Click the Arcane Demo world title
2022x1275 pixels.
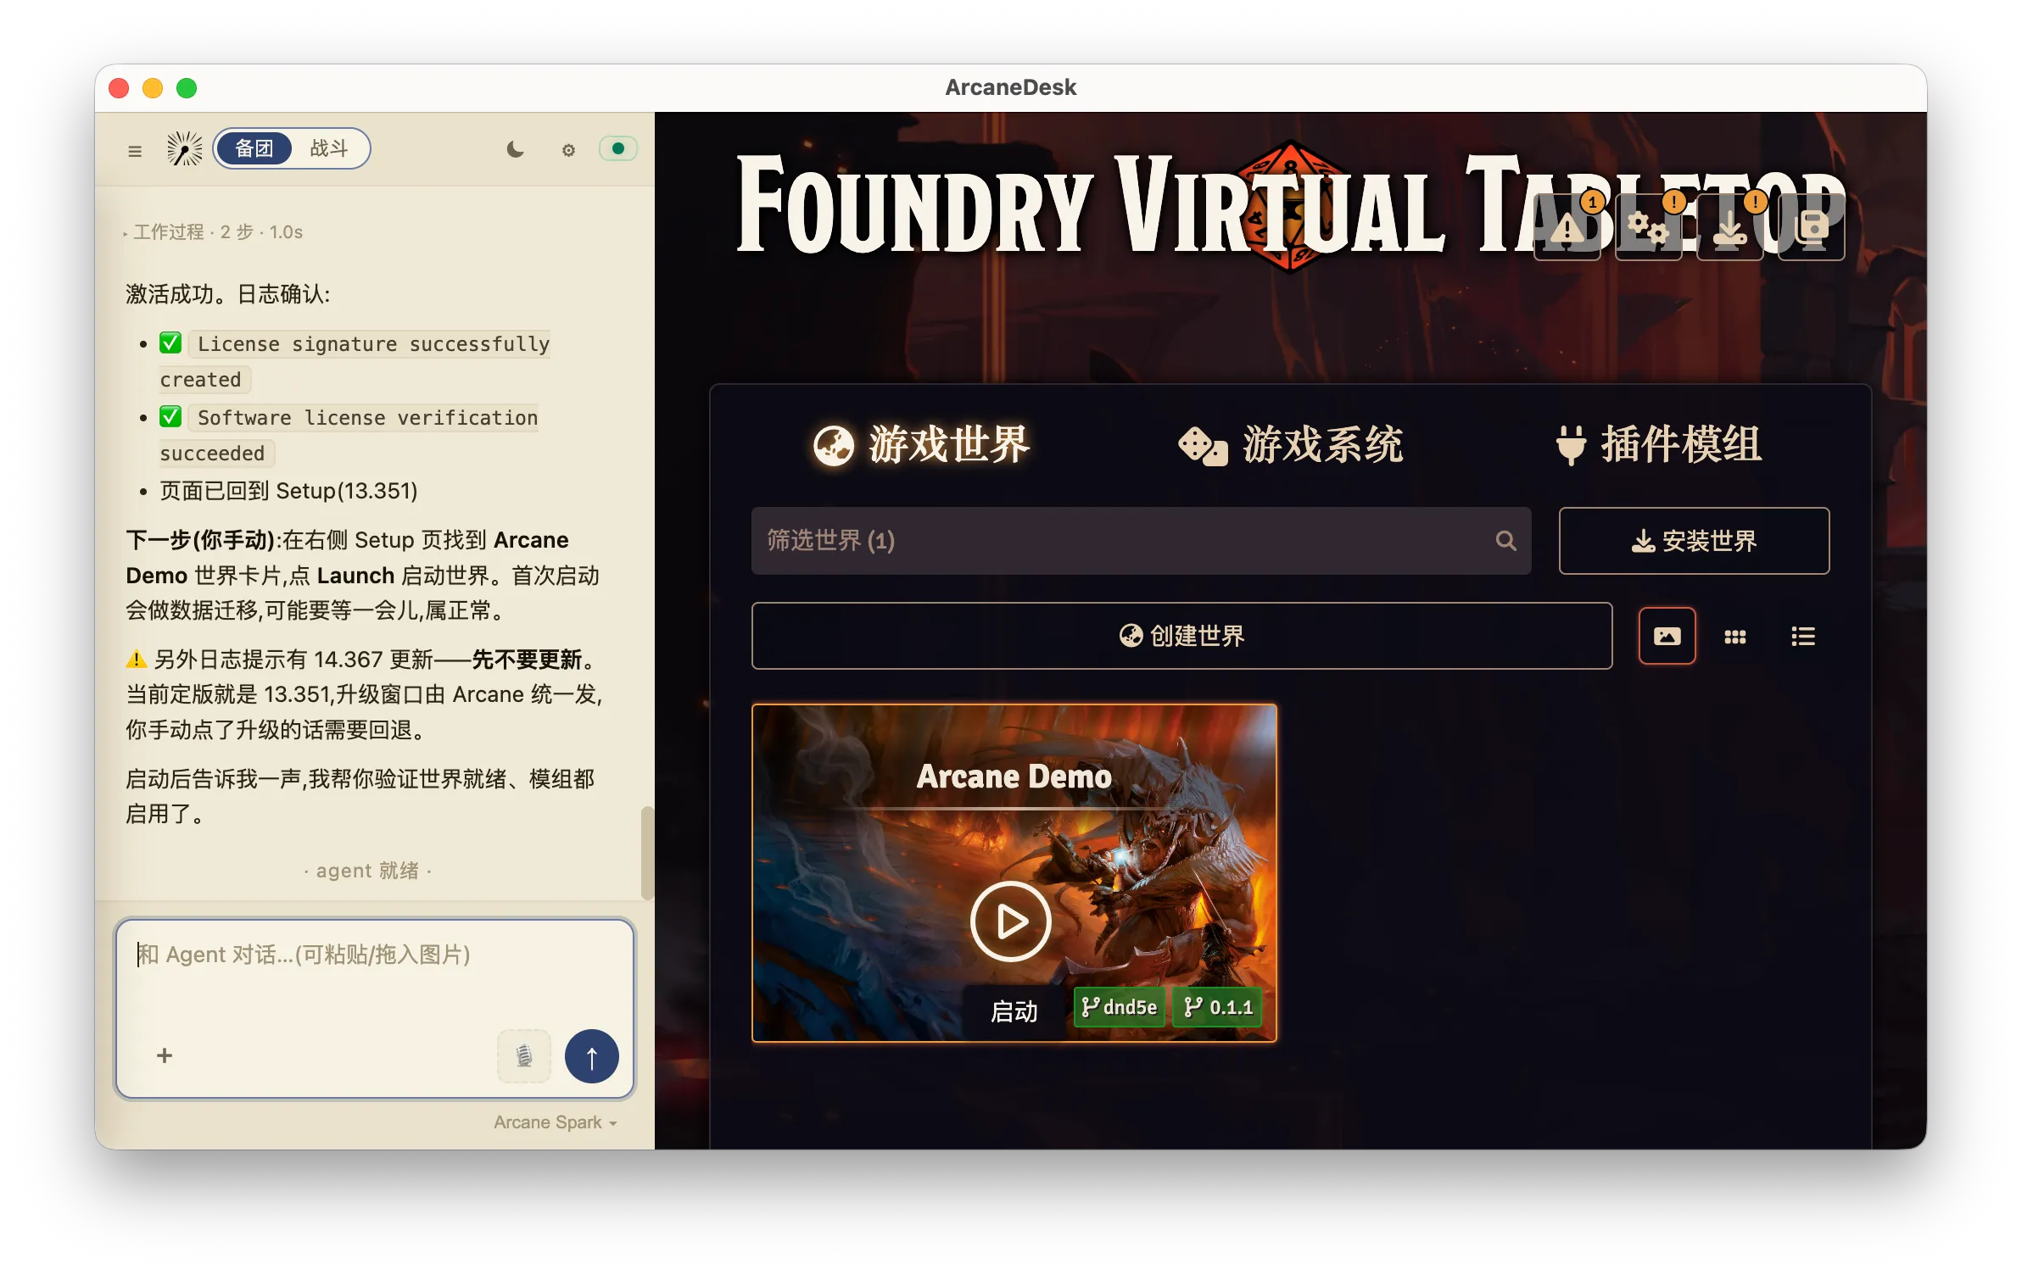coord(1014,777)
